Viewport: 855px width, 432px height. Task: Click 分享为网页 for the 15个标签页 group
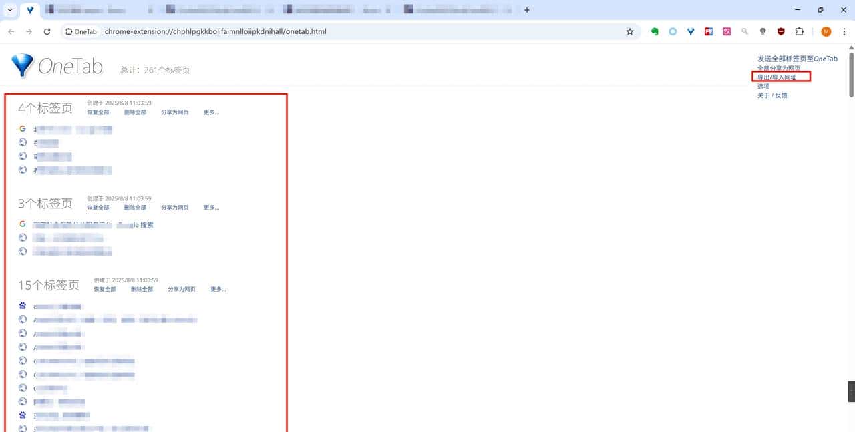pos(182,289)
